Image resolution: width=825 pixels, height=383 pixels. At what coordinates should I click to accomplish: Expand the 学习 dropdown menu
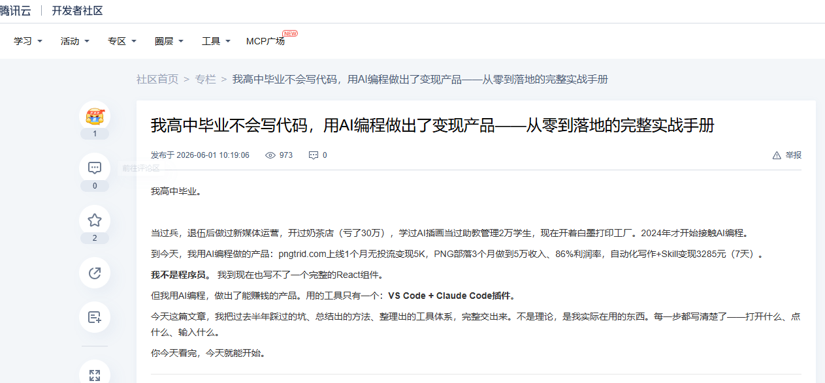(28, 41)
